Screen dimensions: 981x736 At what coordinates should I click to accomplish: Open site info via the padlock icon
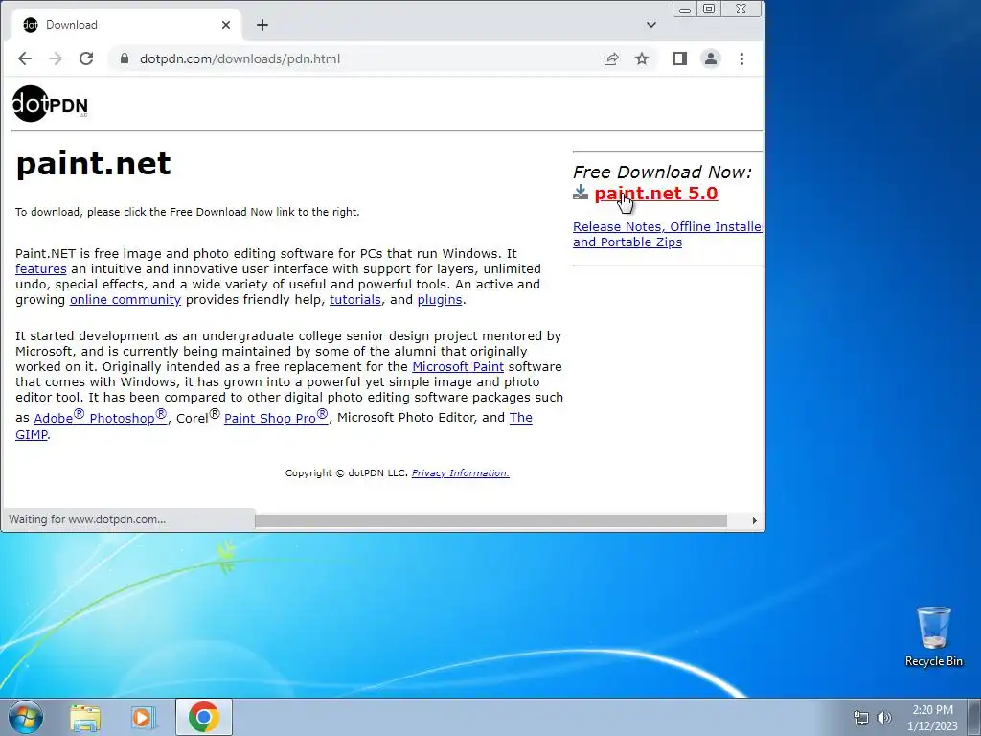[125, 58]
